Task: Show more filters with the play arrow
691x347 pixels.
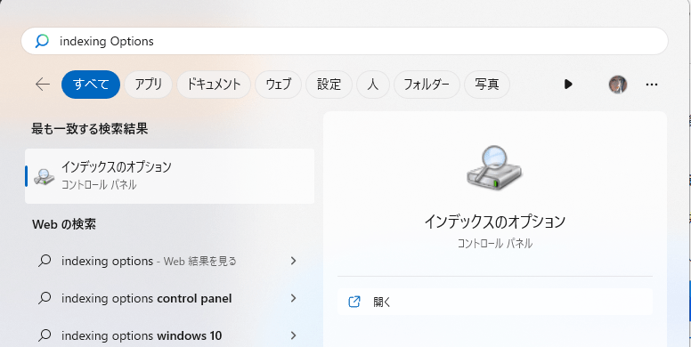Action: pos(568,85)
